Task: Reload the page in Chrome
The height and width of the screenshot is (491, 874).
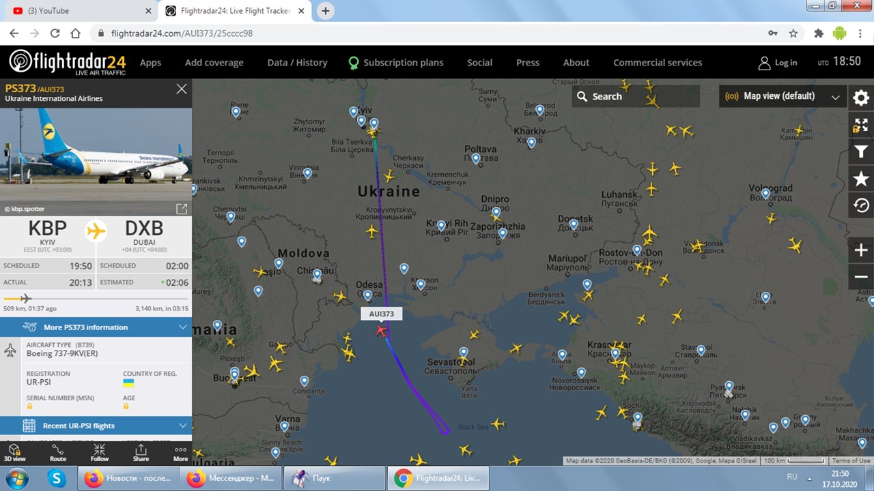Action: [55, 33]
